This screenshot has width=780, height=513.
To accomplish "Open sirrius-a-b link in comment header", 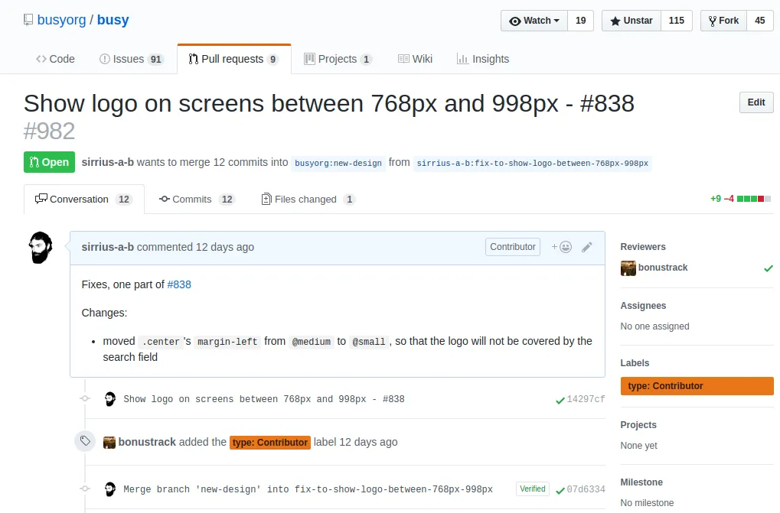I will (107, 247).
